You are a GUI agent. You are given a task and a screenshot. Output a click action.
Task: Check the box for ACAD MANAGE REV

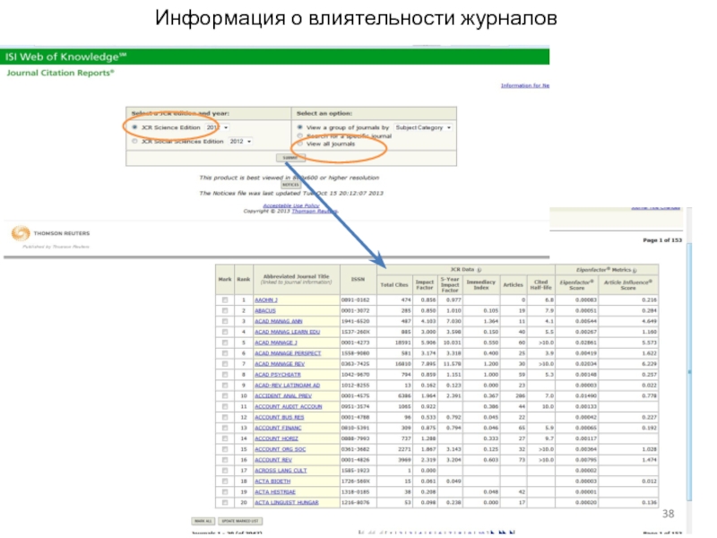[x=225, y=364]
